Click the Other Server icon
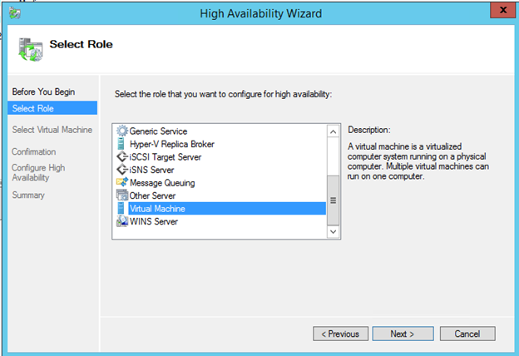This screenshot has height=356, width=519. [x=123, y=195]
